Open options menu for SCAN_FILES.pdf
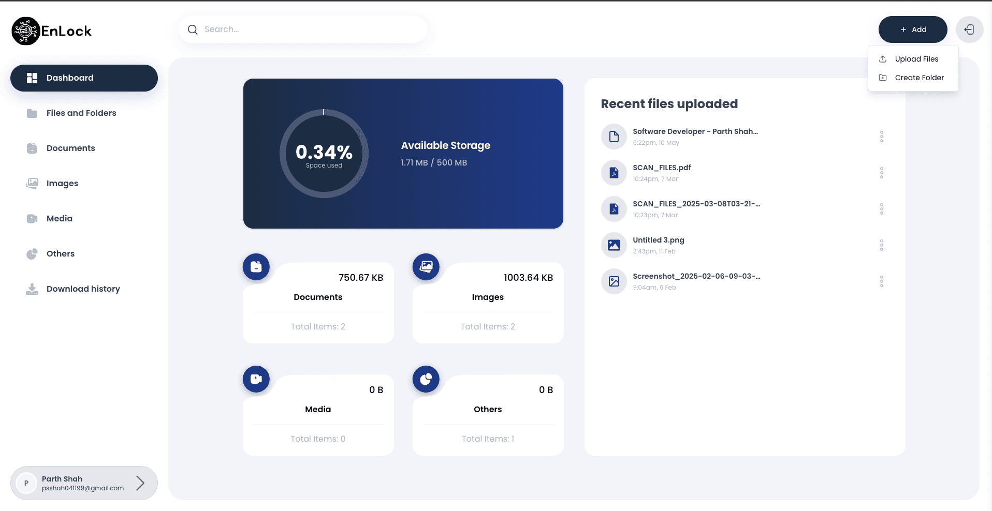The width and height of the screenshot is (992, 511). (x=882, y=172)
